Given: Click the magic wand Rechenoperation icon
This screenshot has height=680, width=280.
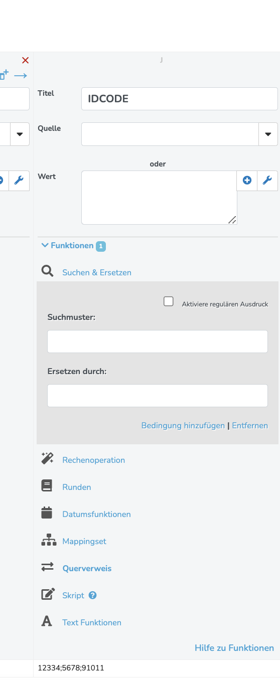Looking at the screenshot, I should click(47, 458).
